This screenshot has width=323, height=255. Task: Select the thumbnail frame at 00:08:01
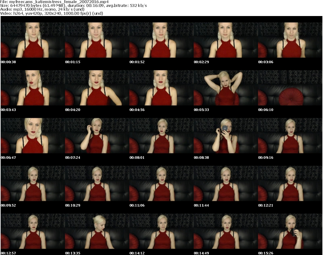(161, 136)
